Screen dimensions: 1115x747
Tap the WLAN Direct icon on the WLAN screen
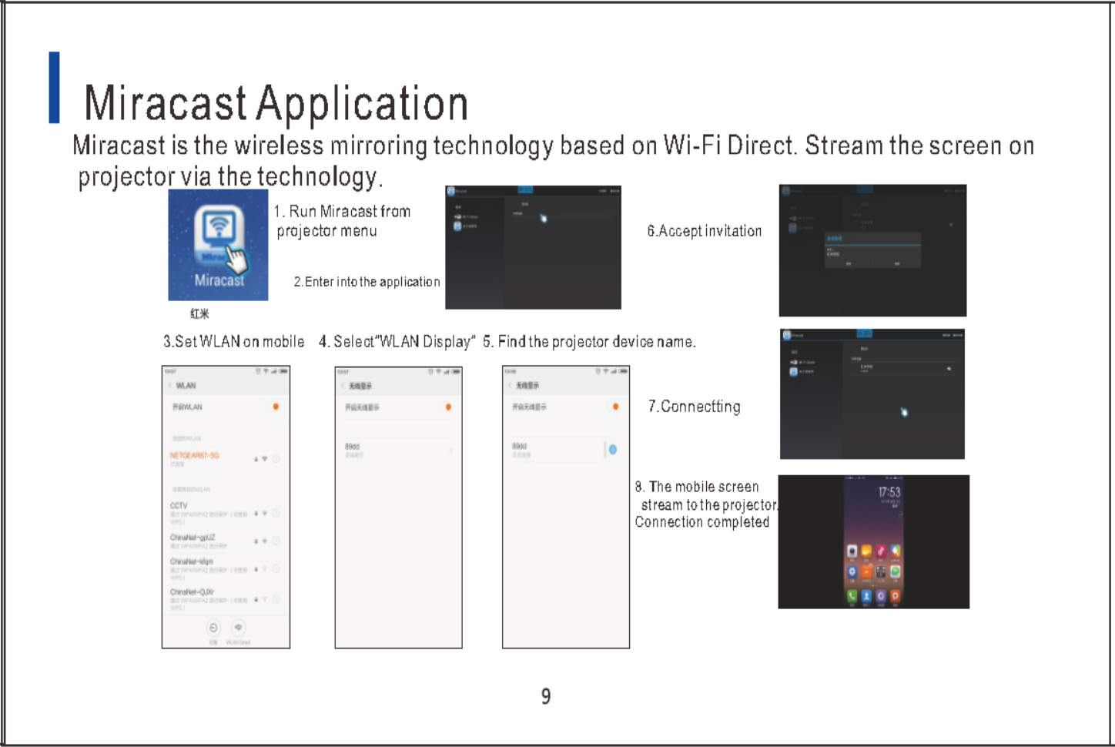click(x=238, y=628)
